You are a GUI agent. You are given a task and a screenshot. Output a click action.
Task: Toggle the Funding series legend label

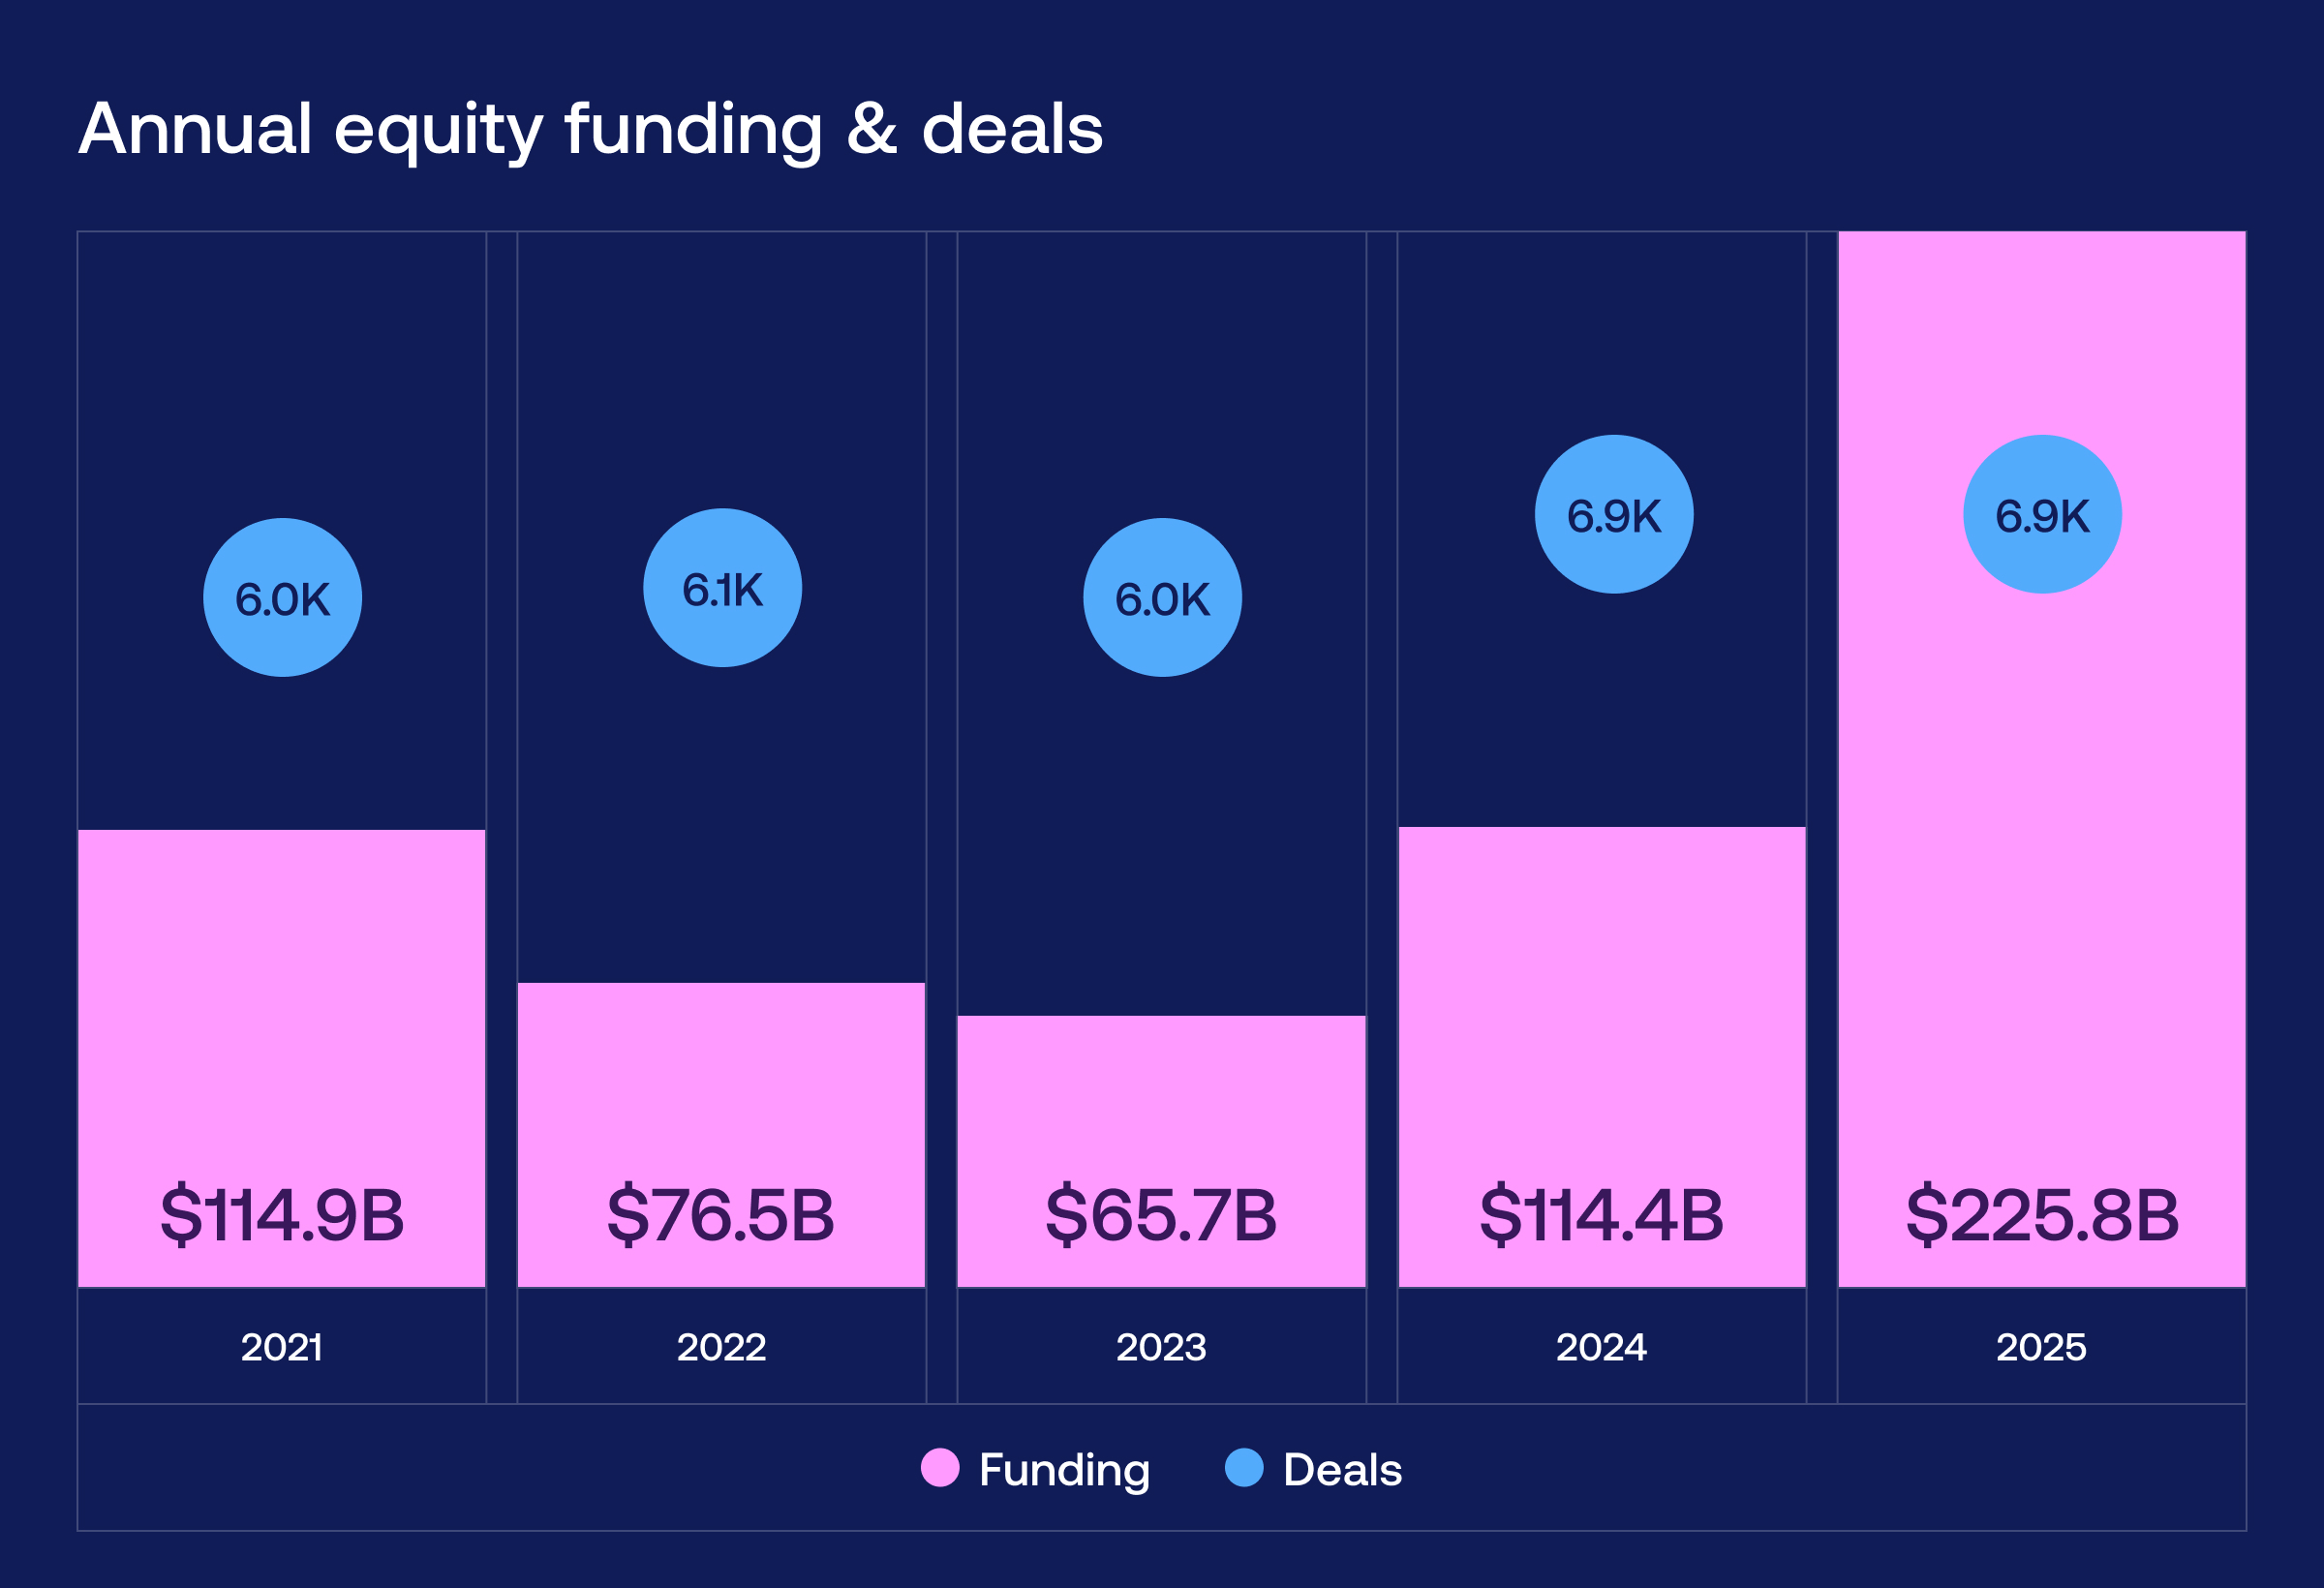1064,1469
